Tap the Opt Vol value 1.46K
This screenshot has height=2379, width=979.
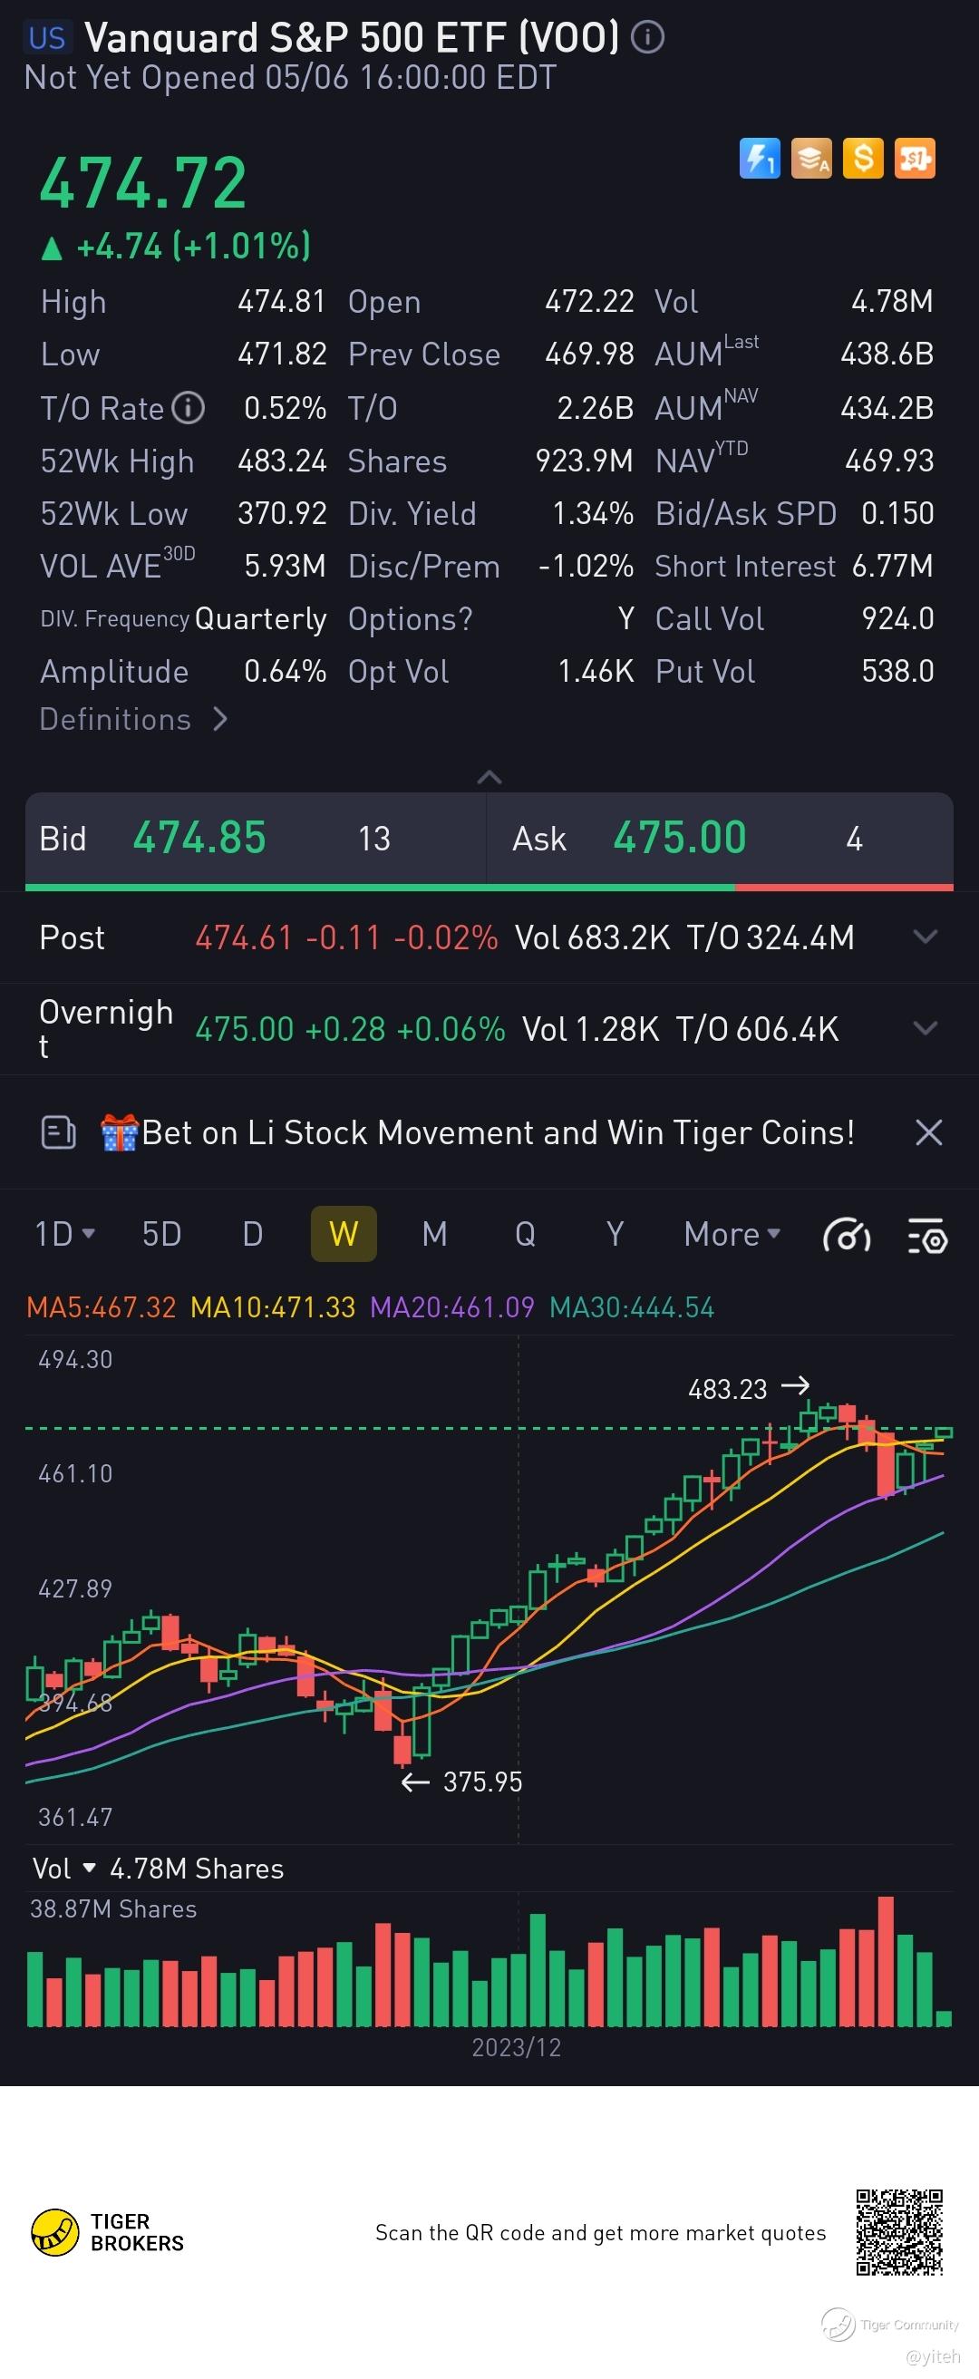(596, 672)
